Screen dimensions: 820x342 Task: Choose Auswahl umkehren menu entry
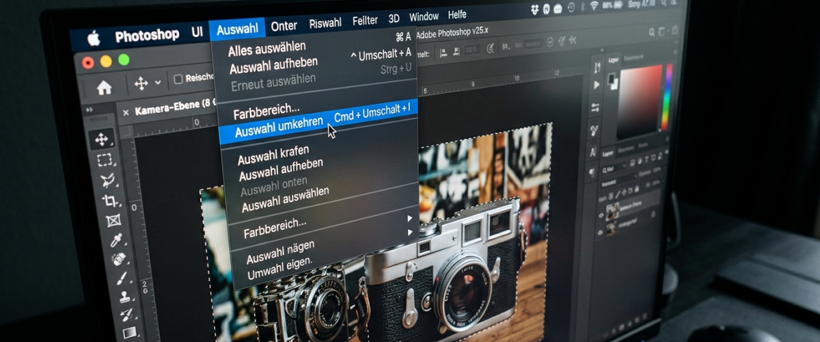pos(318,123)
